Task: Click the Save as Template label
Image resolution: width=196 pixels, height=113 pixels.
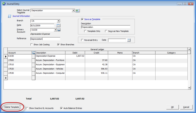Action: tap(92, 19)
